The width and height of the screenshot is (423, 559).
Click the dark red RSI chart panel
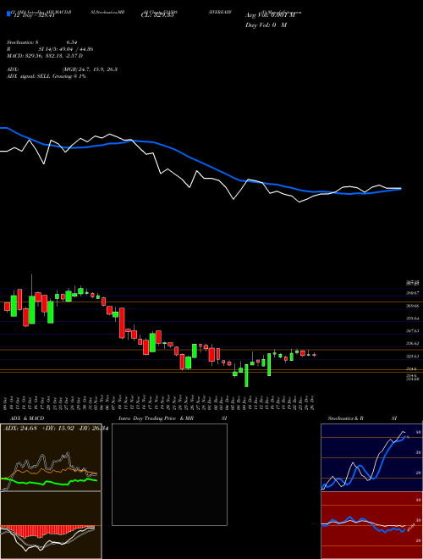coord(371,525)
